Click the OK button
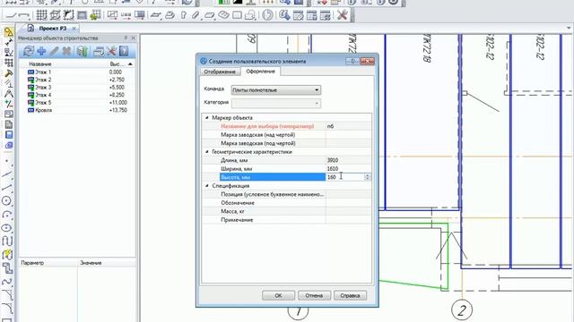The width and height of the screenshot is (574, 322). click(278, 295)
